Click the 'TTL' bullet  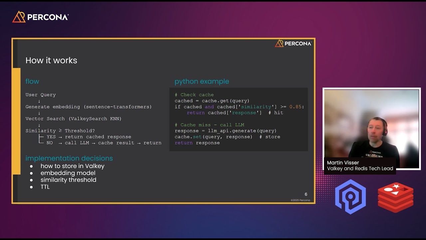click(45, 187)
